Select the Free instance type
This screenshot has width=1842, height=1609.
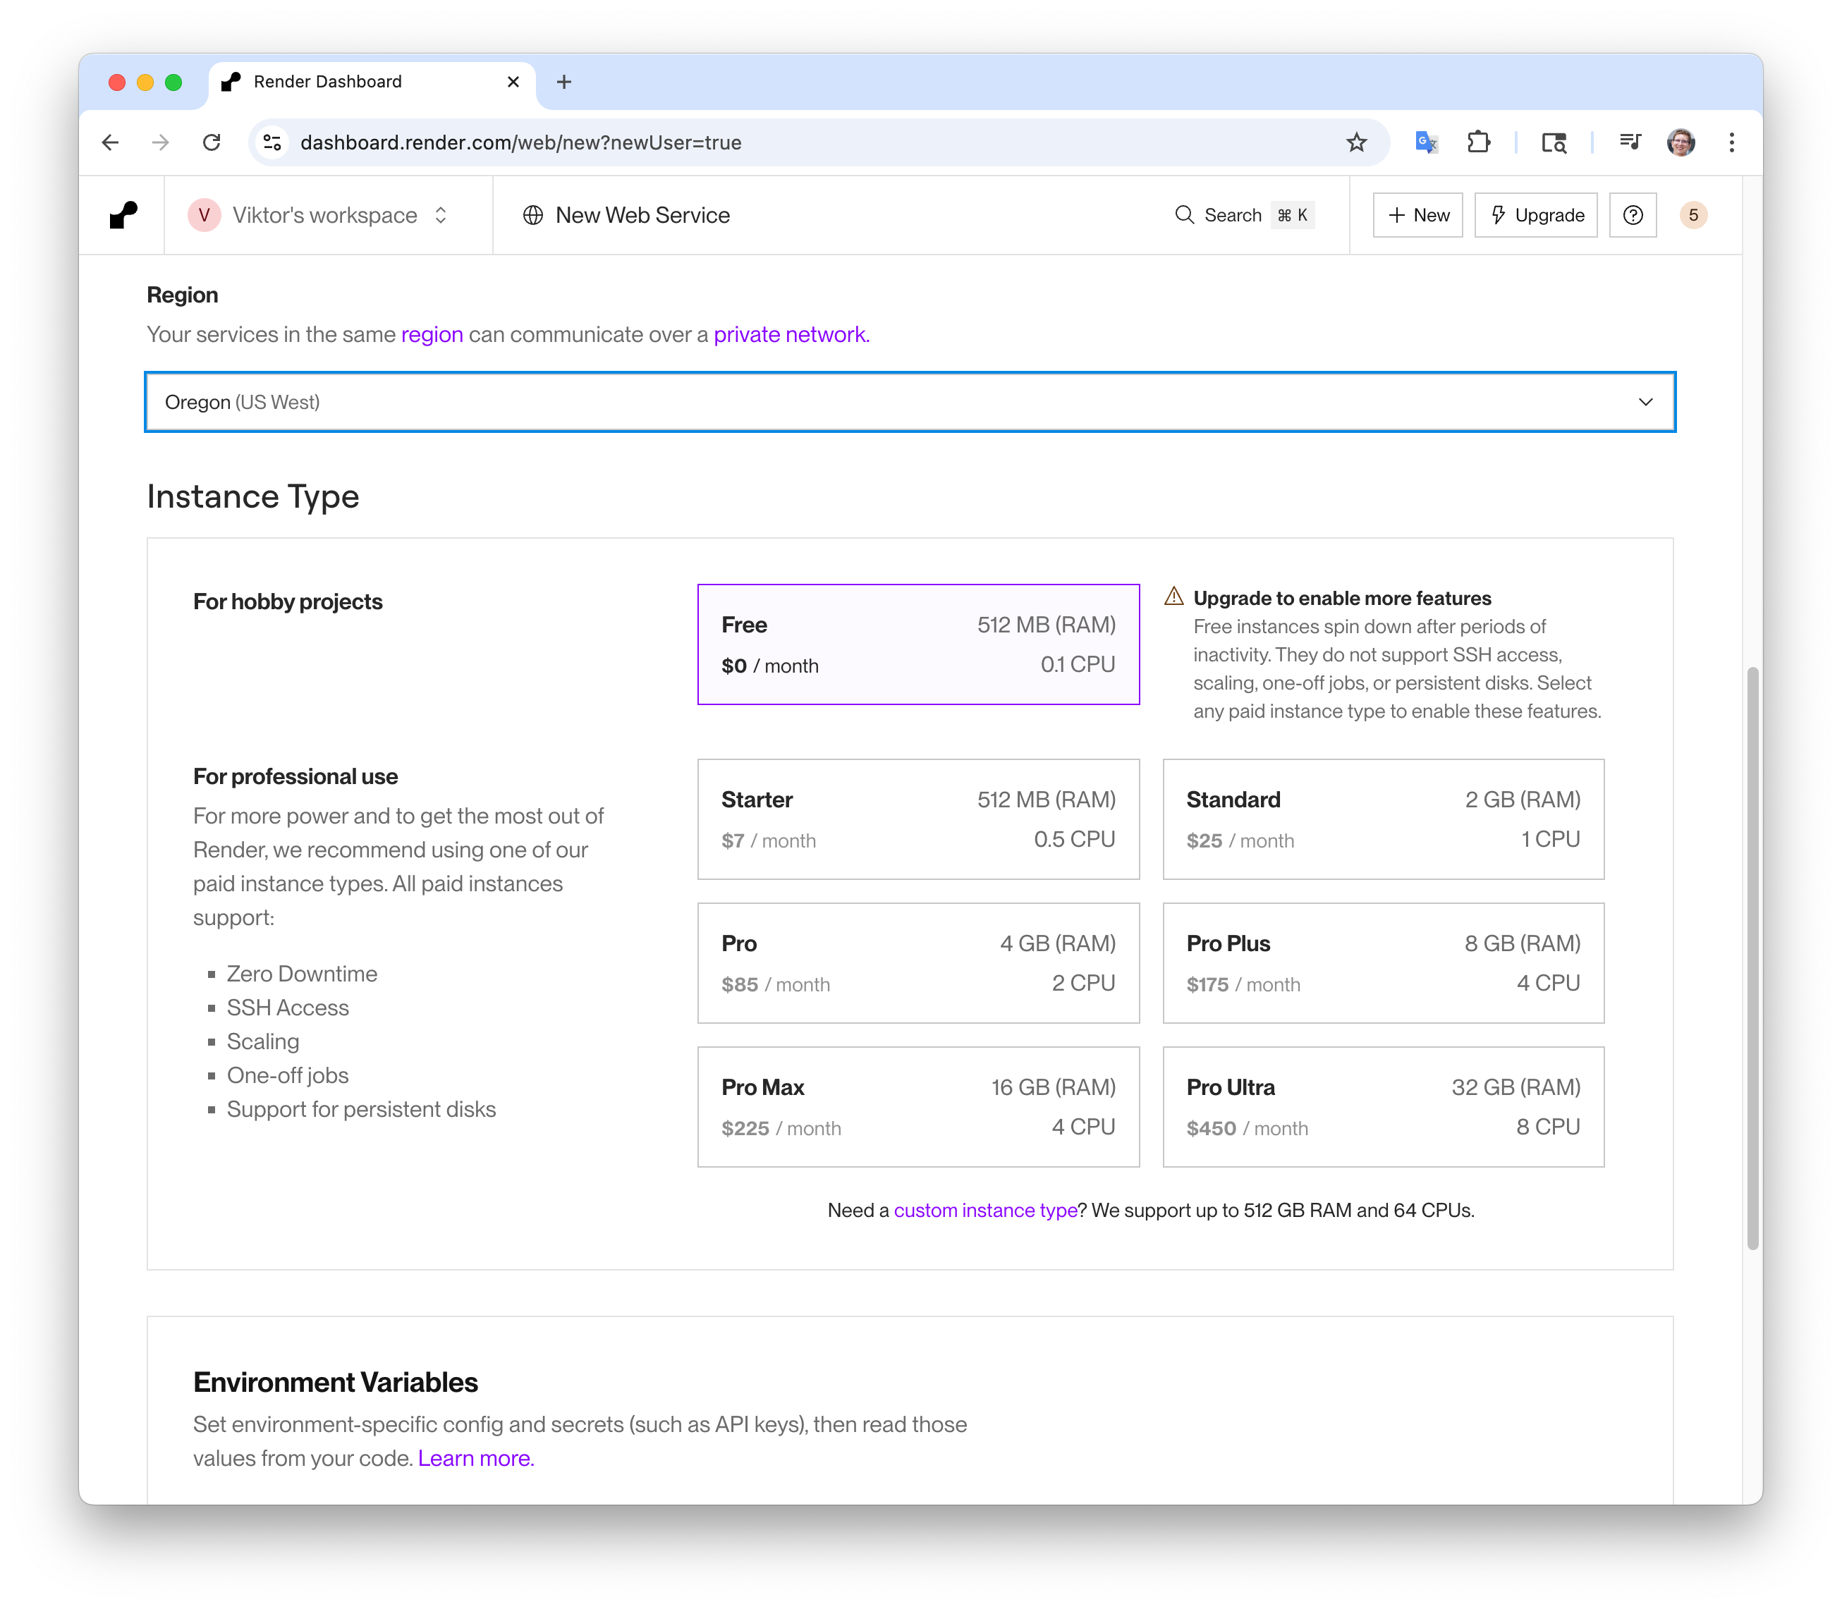(917, 644)
